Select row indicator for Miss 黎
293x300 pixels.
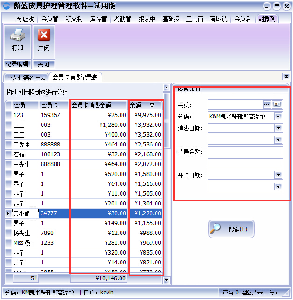point(8,243)
